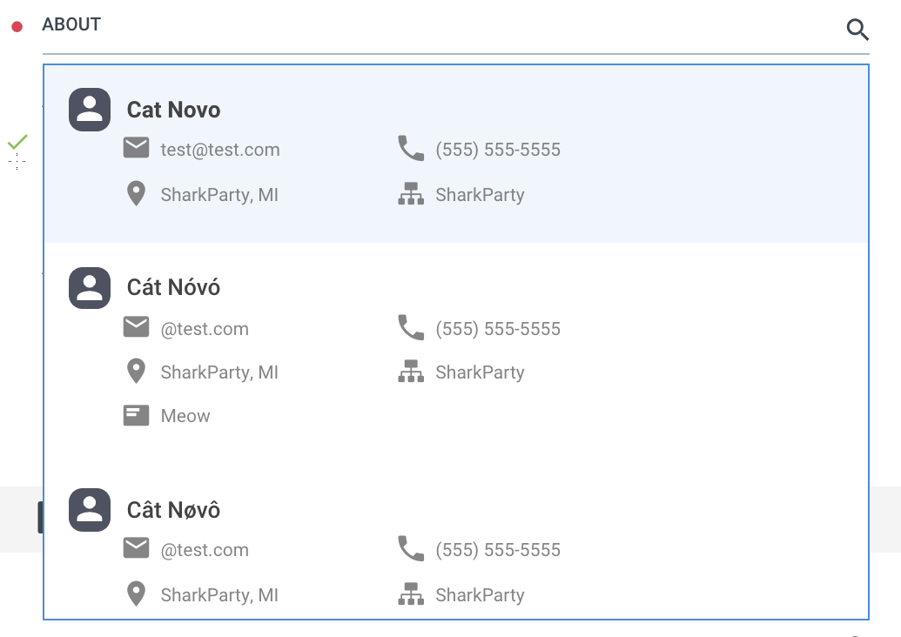Click SharkParty, MI in Cât Nøvô's card
Screen dimensions: 901x637
pyautogui.click(x=219, y=595)
